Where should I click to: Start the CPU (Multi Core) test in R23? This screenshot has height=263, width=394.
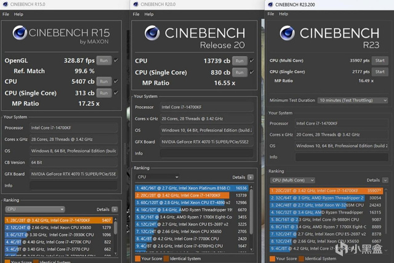tap(379, 61)
